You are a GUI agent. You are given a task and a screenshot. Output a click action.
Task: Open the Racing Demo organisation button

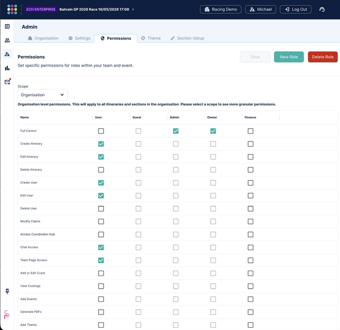pyautogui.click(x=220, y=9)
